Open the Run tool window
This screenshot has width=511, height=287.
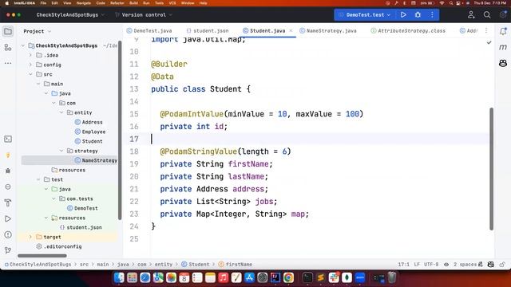click(8, 218)
